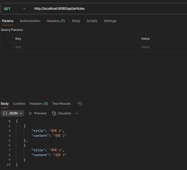The width and height of the screenshot is (187, 170).
Task: Open the Test Results tab
Action: coord(61,104)
